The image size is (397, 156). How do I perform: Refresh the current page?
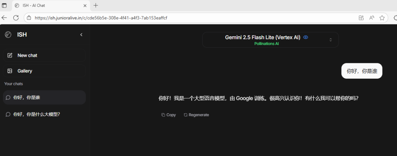(x=16, y=18)
